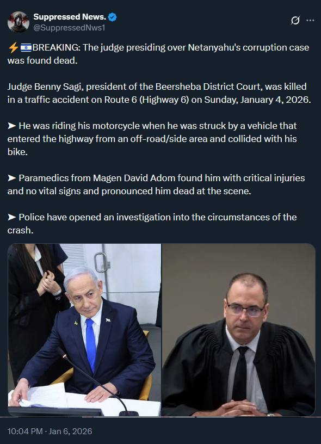Click the arrow bullet before 'Paramedics'
The height and width of the screenshot is (444, 321).
pos(12,178)
